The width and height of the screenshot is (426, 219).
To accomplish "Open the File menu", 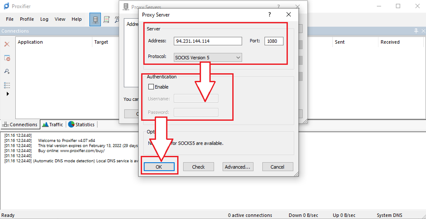I will pyautogui.click(x=10, y=19).
